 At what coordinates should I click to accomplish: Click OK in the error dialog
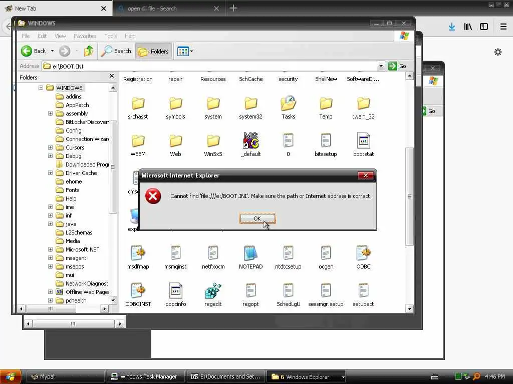coord(258,218)
